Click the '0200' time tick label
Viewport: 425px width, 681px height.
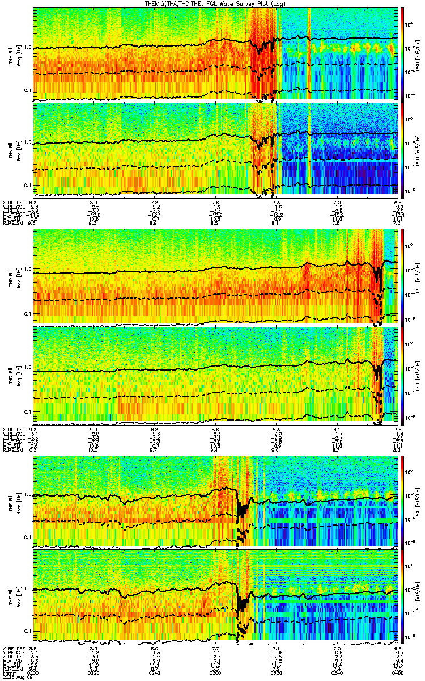pyautogui.click(x=33, y=672)
